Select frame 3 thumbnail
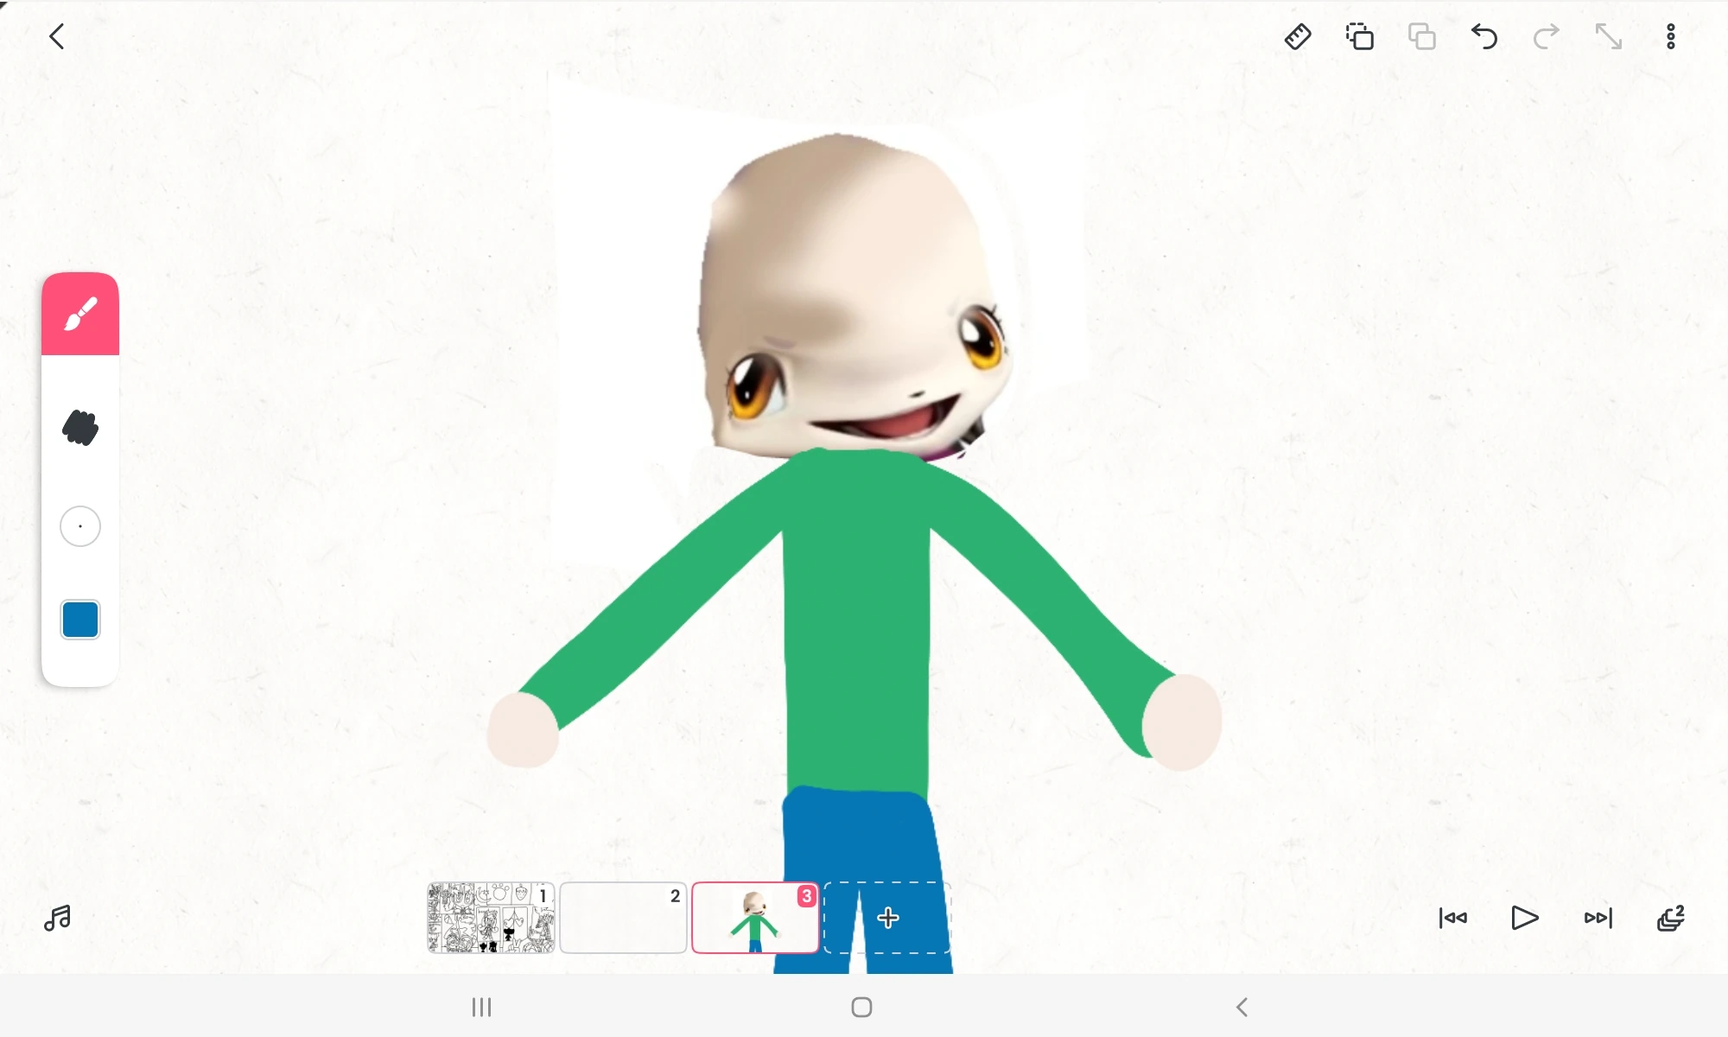 (755, 918)
